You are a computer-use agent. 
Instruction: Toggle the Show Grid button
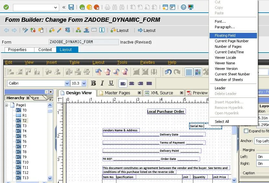(x=189, y=72)
